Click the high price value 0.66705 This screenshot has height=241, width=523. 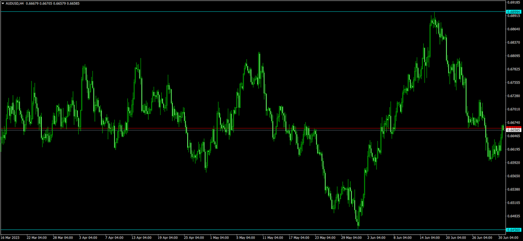(x=46, y=3)
